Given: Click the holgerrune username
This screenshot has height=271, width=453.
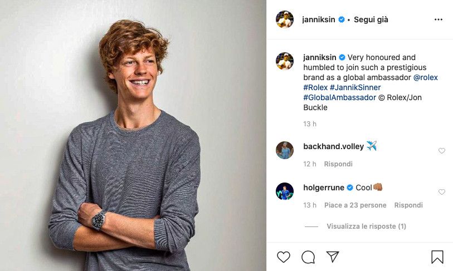Looking at the screenshot, I should pos(324,188).
